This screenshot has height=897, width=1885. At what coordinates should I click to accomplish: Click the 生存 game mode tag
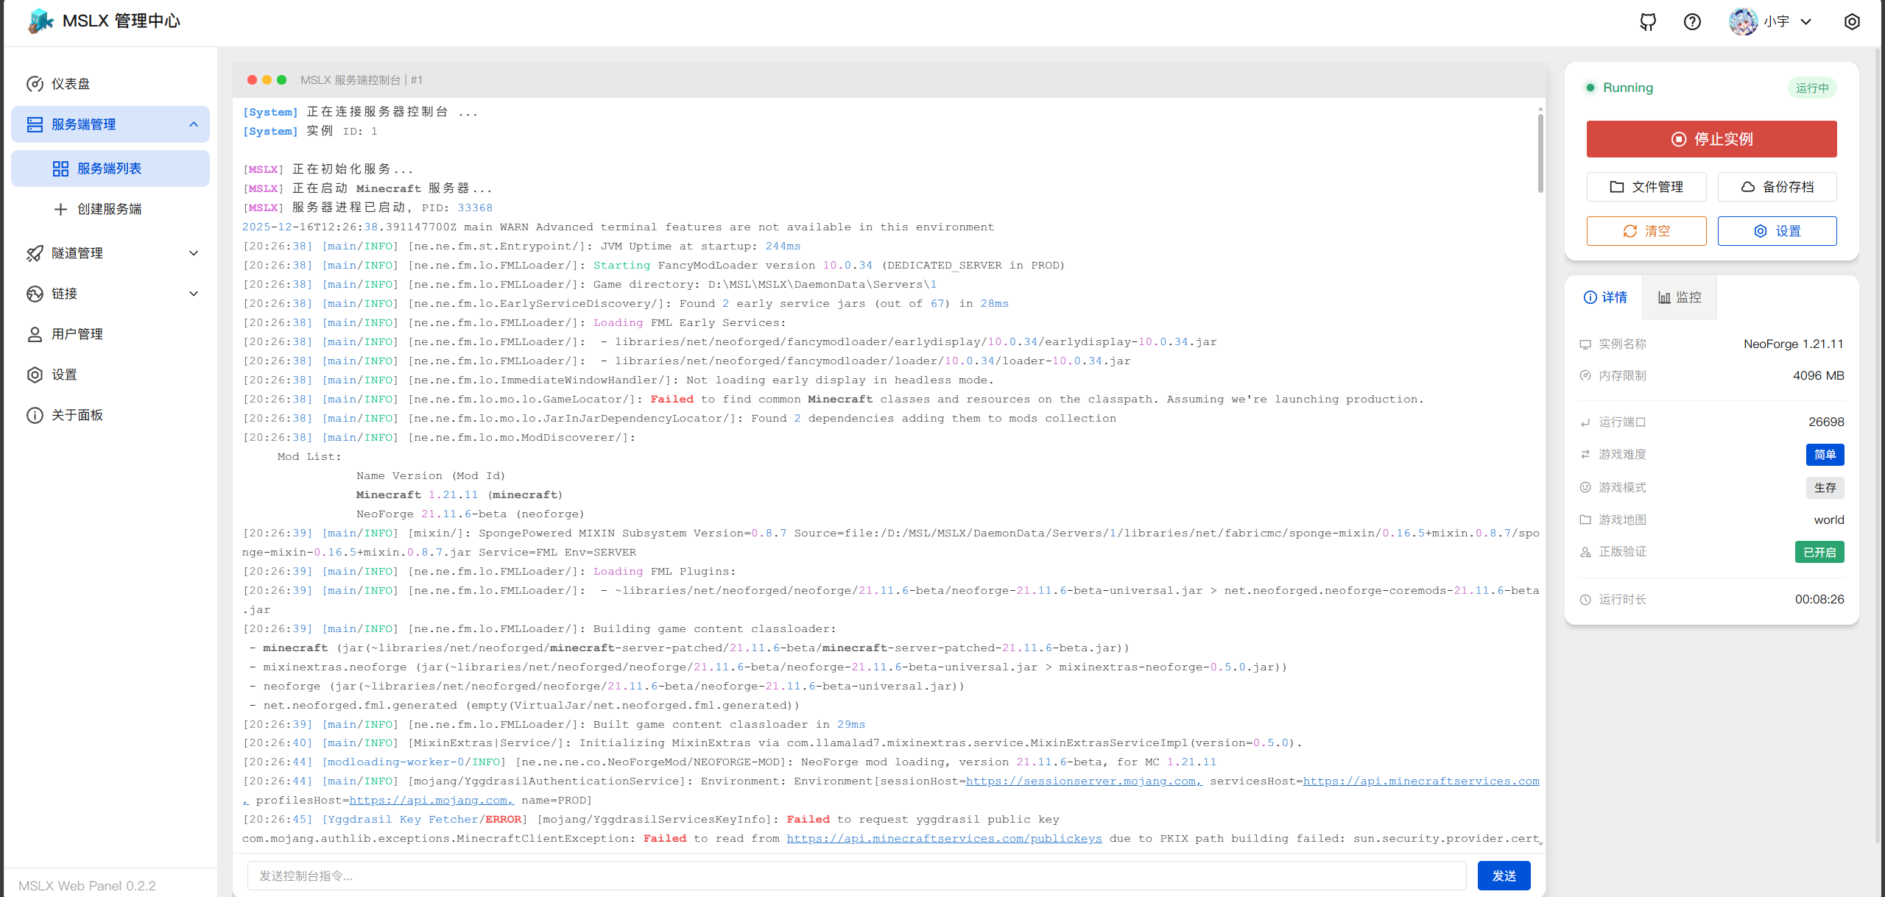click(x=1825, y=488)
